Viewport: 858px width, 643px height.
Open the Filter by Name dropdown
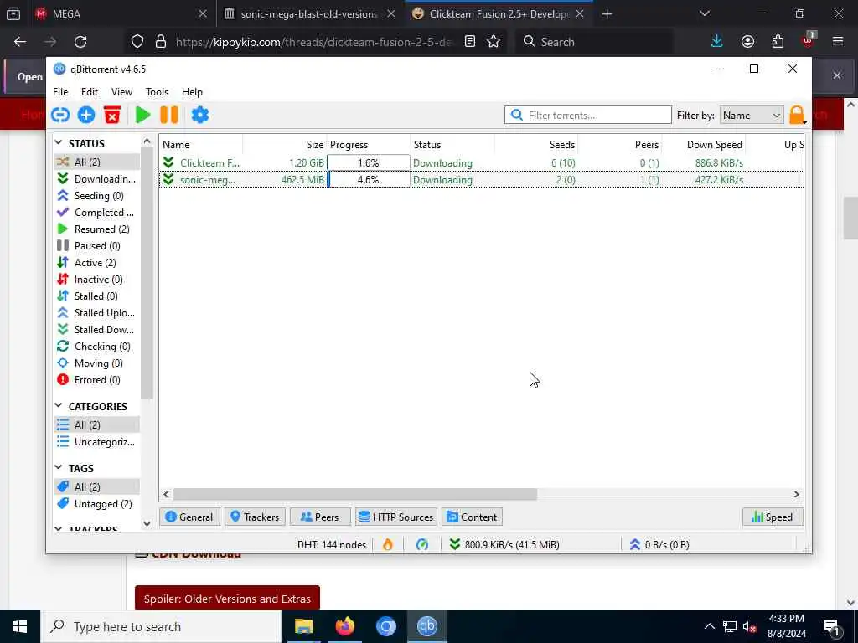(752, 116)
